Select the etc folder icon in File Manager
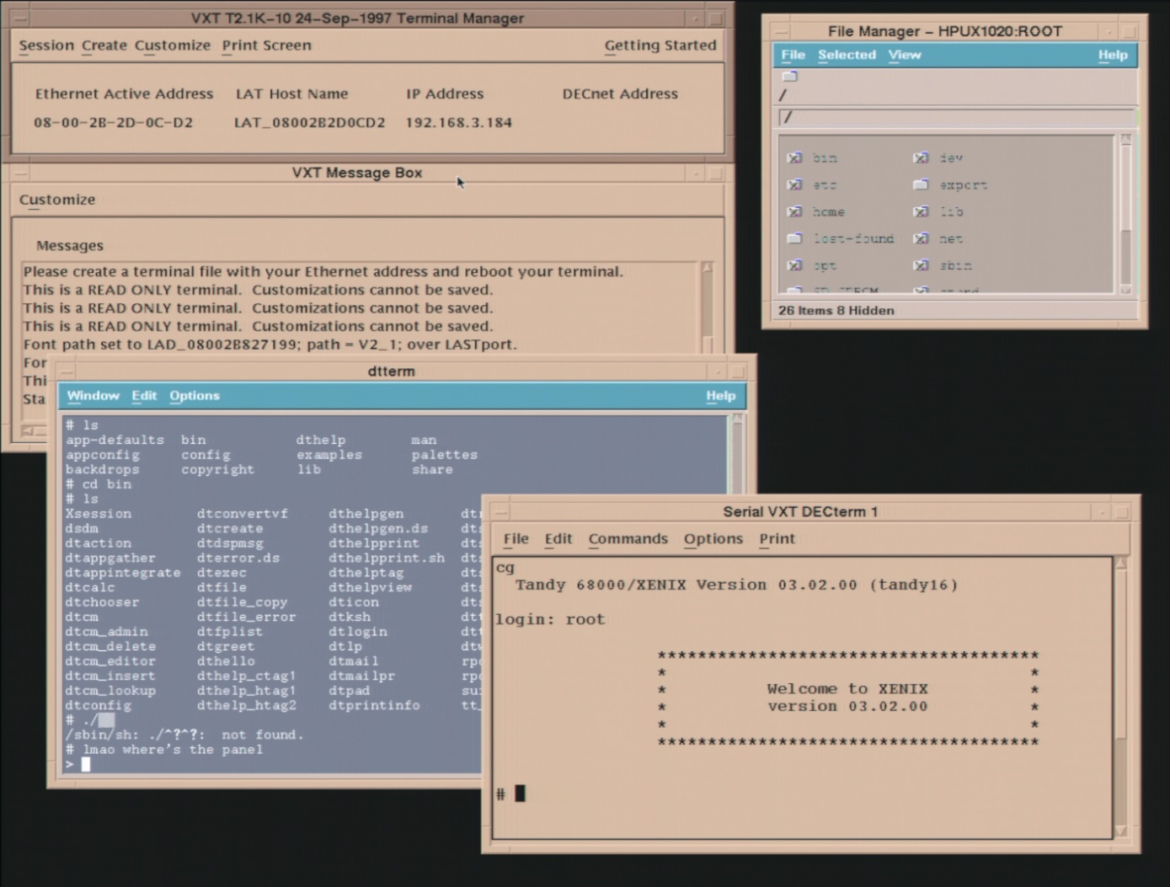This screenshot has height=887, width=1170. tap(794, 184)
